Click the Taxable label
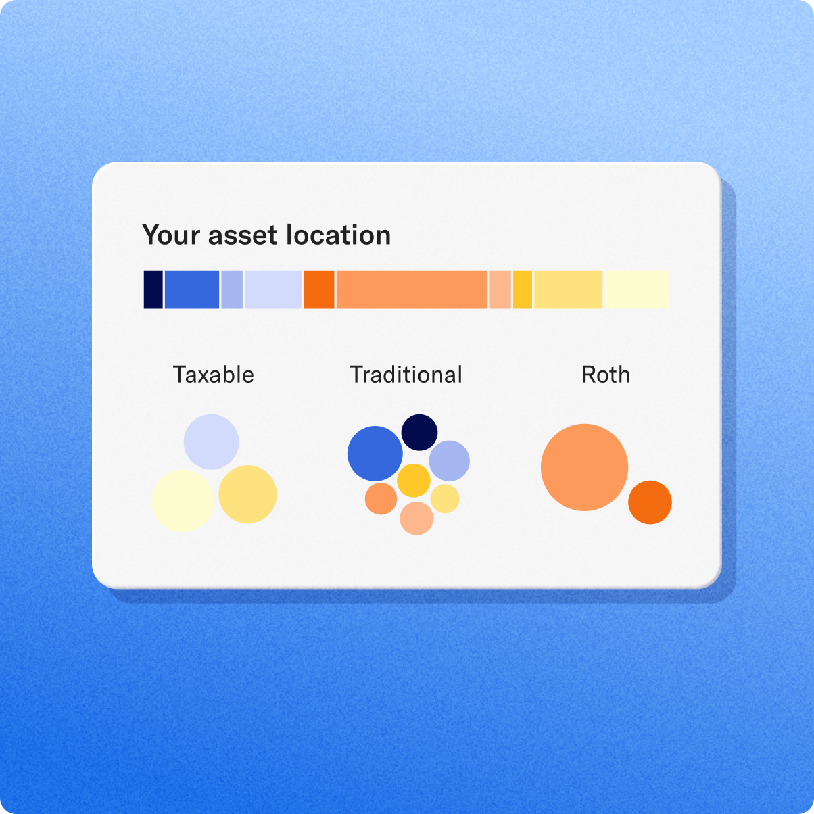 click(x=214, y=375)
